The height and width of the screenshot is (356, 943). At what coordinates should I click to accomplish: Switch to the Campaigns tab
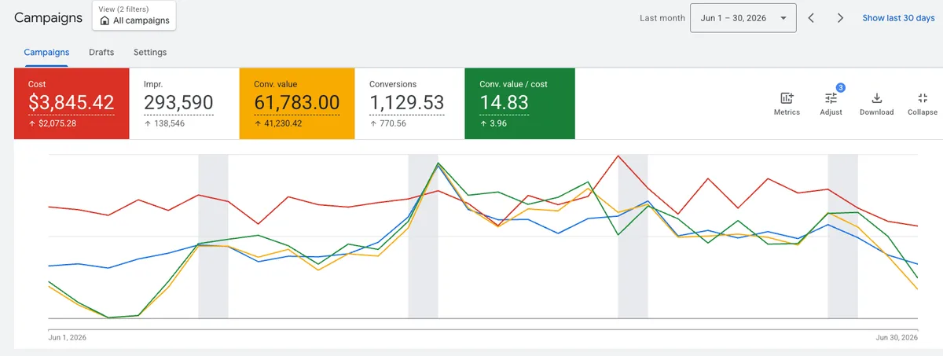click(46, 53)
